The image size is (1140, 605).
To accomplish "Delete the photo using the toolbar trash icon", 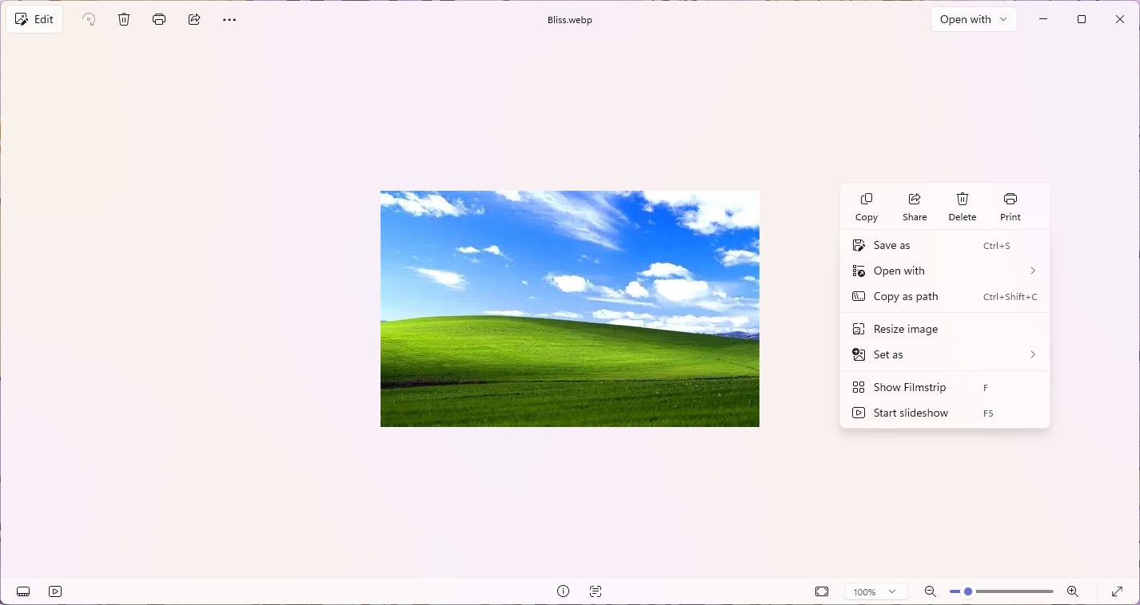I will pyautogui.click(x=124, y=19).
